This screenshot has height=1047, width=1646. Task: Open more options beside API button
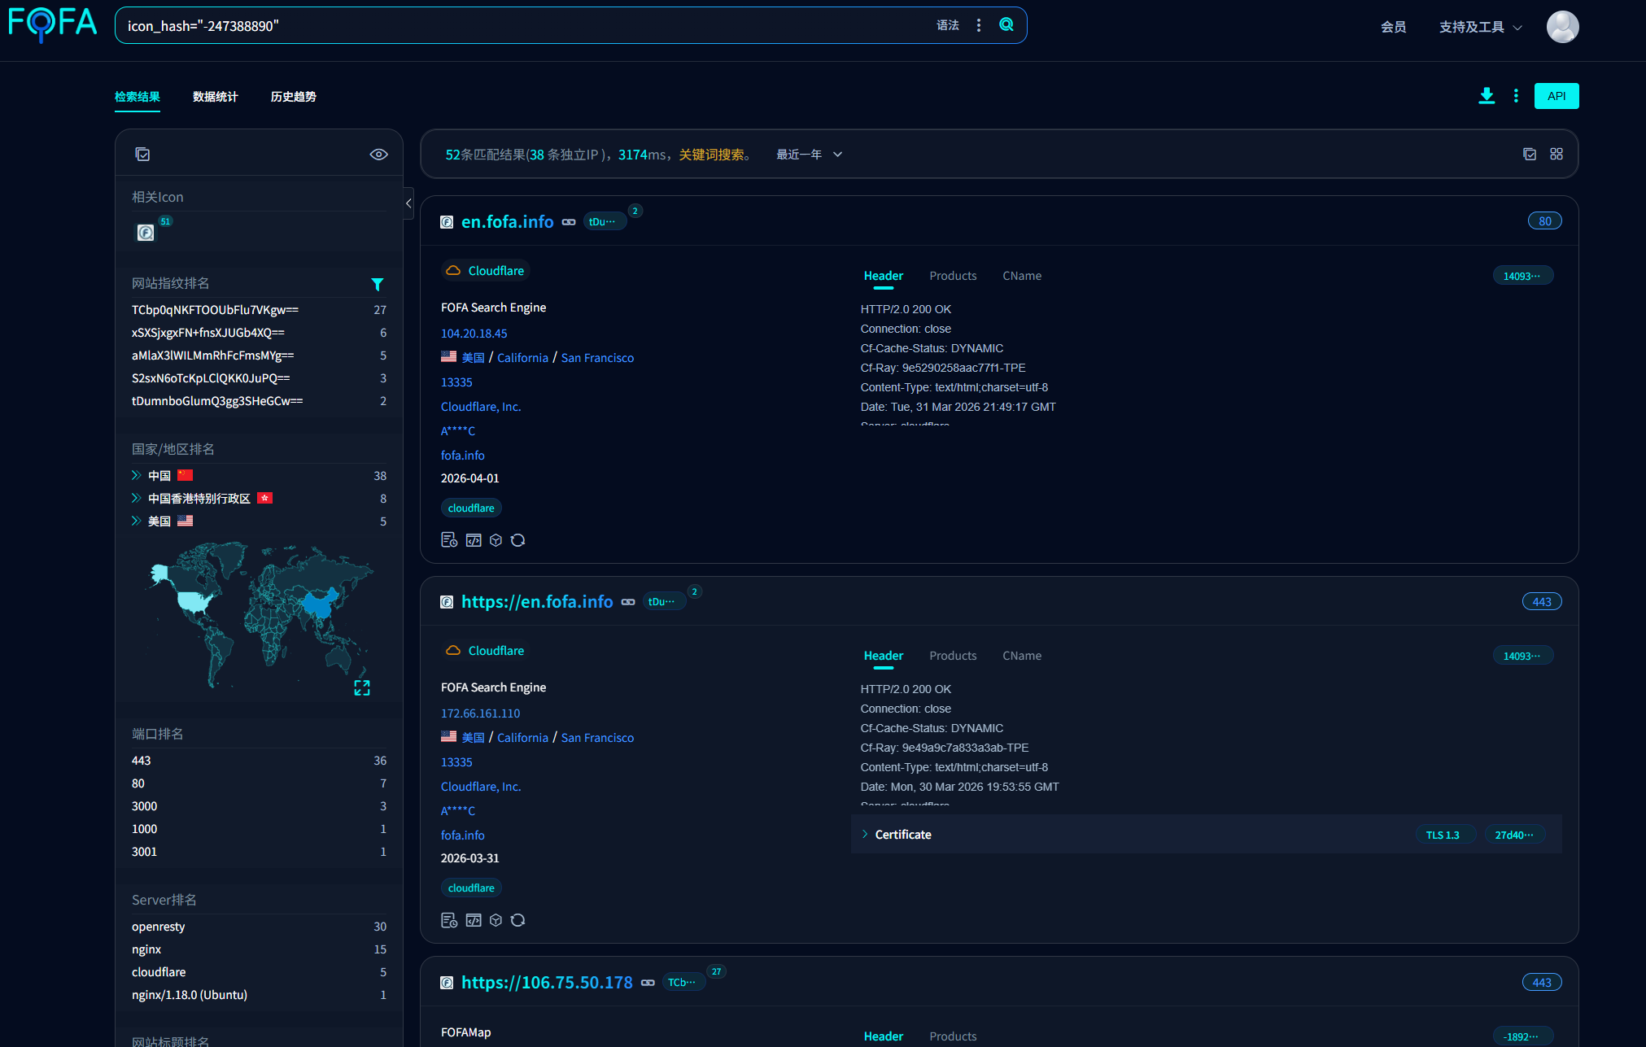point(1516,96)
